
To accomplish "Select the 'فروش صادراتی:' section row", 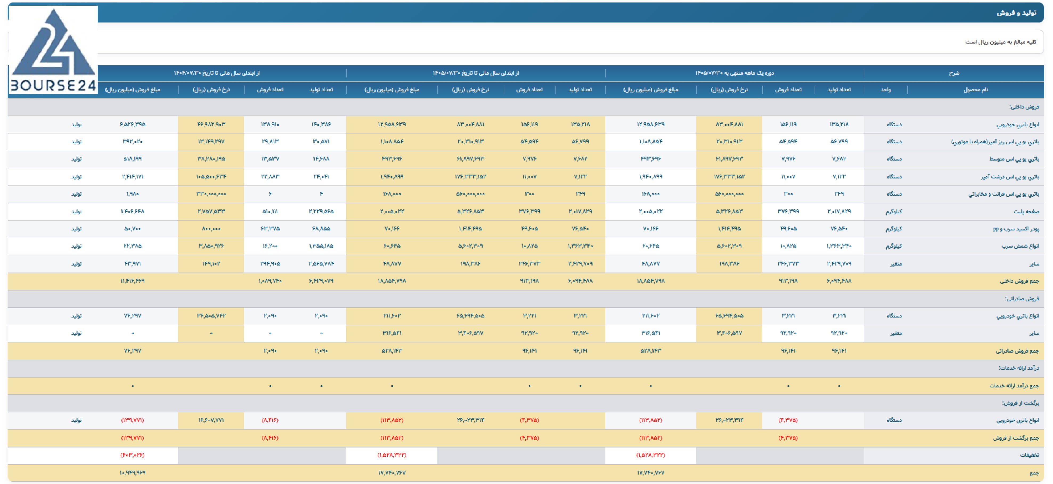I will pos(526,299).
